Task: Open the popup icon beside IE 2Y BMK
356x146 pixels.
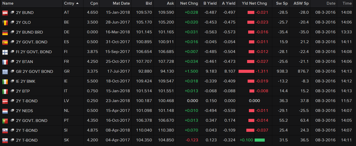Action: pyautogui.click(x=12, y=81)
